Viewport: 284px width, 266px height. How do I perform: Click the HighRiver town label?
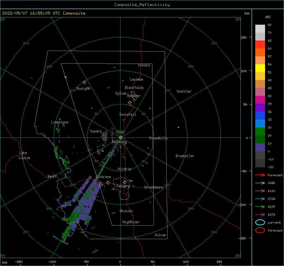point(131,222)
